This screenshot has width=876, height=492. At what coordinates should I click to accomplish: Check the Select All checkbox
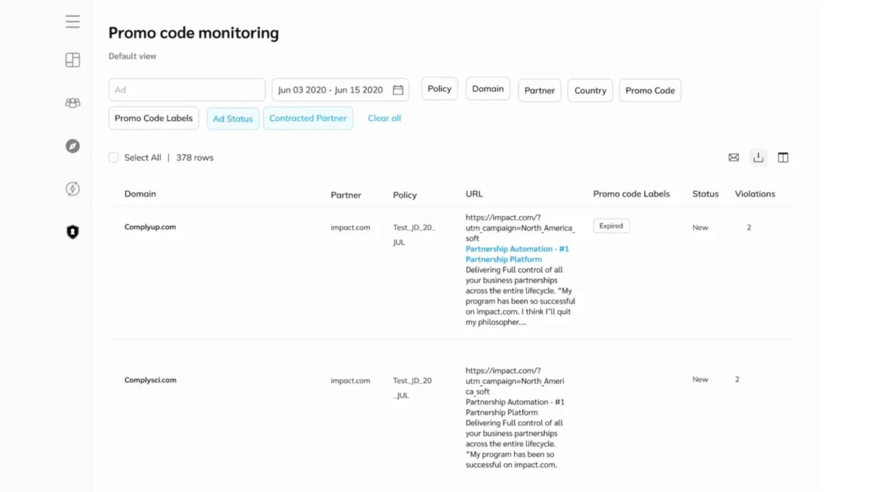114,158
